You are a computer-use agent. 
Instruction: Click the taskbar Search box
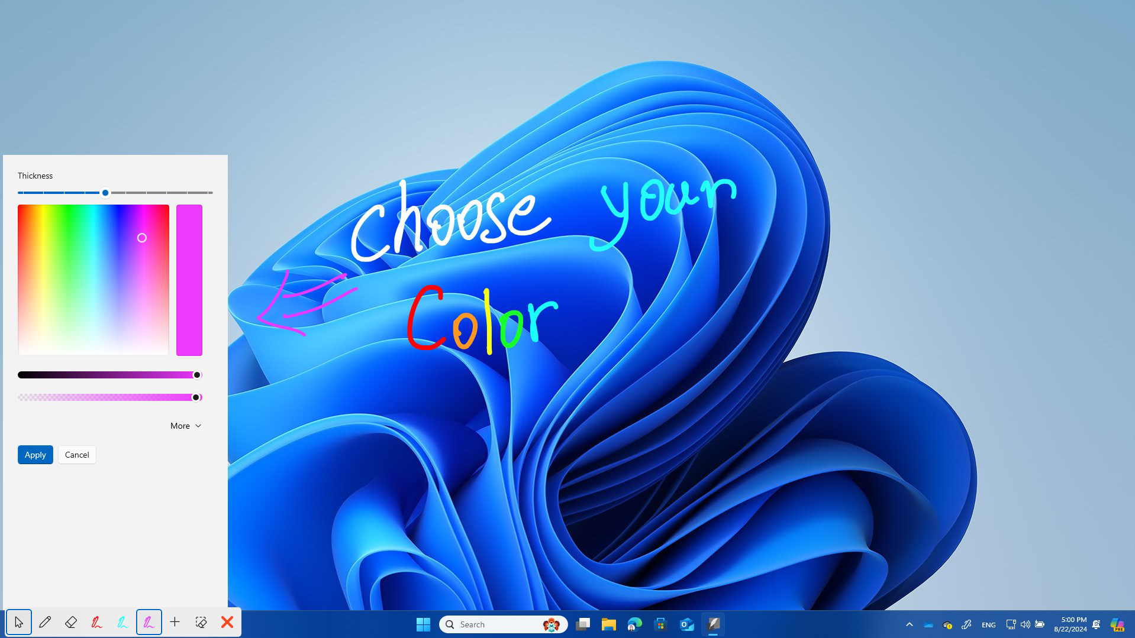click(504, 624)
